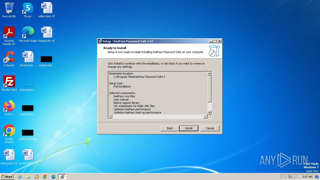Open the Action Center flag tray icon
The width and height of the screenshot is (320, 180).
point(296,177)
